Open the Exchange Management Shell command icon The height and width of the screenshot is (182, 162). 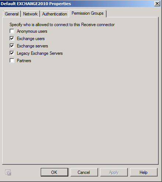coord(8,172)
